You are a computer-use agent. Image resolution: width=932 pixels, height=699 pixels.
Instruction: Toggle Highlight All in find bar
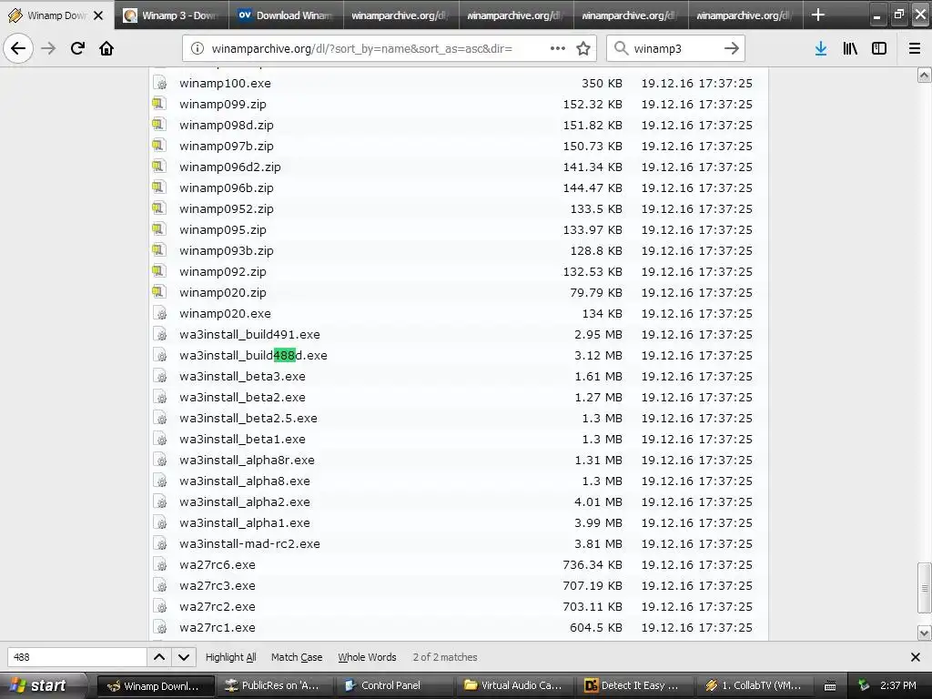click(x=230, y=657)
